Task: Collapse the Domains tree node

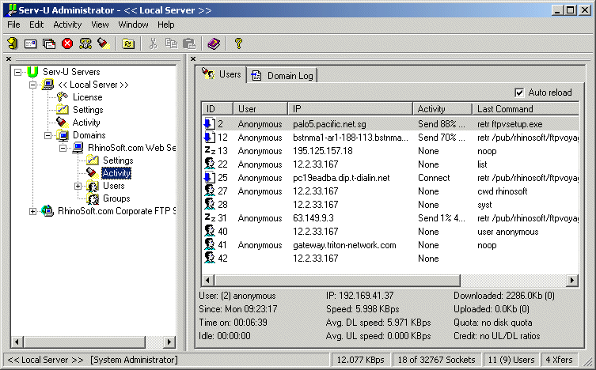Action: [47, 135]
